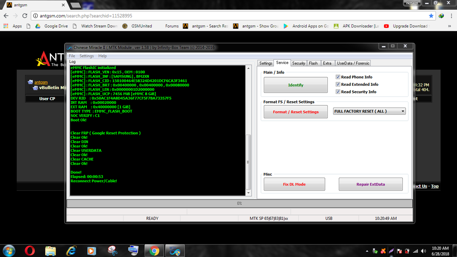This screenshot has height=257, width=457.
Task: Open Windows Explorer folder on taskbar
Action: click(x=51, y=251)
